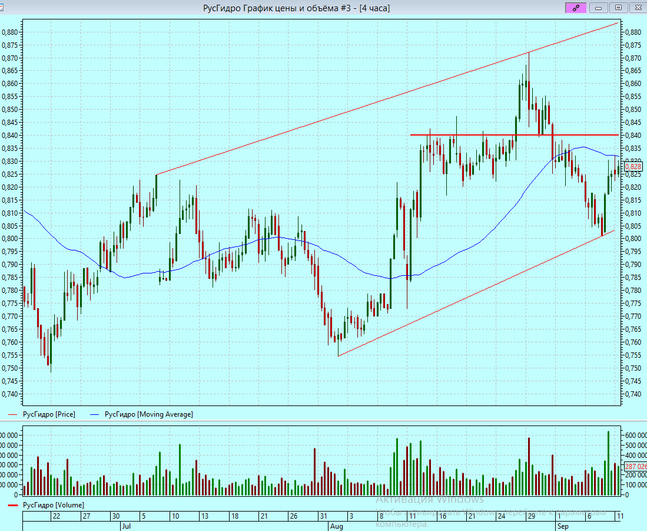Click the date tick labeled 31

324,516
